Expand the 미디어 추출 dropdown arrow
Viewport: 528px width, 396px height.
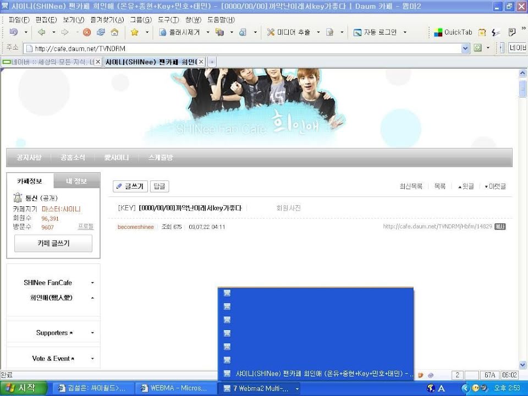(x=318, y=32)
